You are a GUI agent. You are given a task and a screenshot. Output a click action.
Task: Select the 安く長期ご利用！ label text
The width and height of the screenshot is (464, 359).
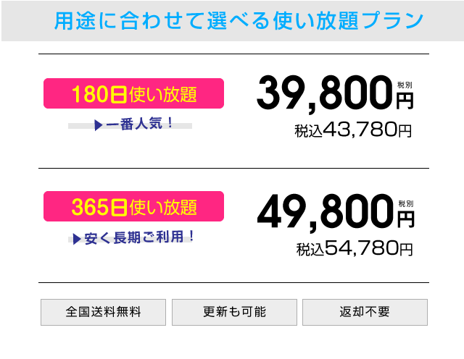click(140, 237)
